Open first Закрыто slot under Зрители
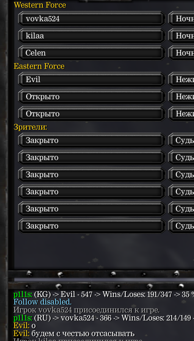 (92, 141)
